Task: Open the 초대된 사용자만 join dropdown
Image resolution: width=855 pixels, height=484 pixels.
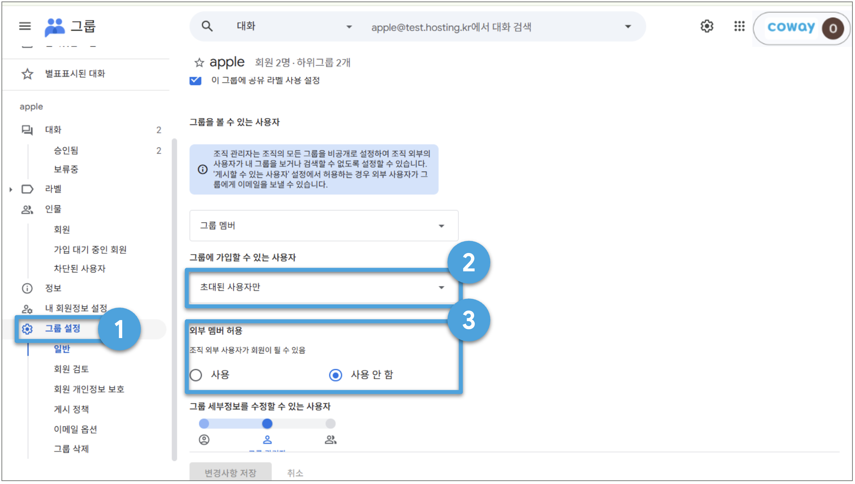Action: (324, 287)
